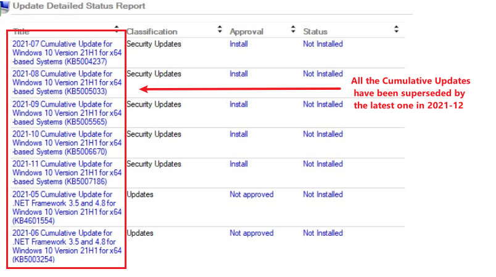Click the Install approval for KB5005033
The width and height of the screenshot is (496, 277).
coord(239,73)
